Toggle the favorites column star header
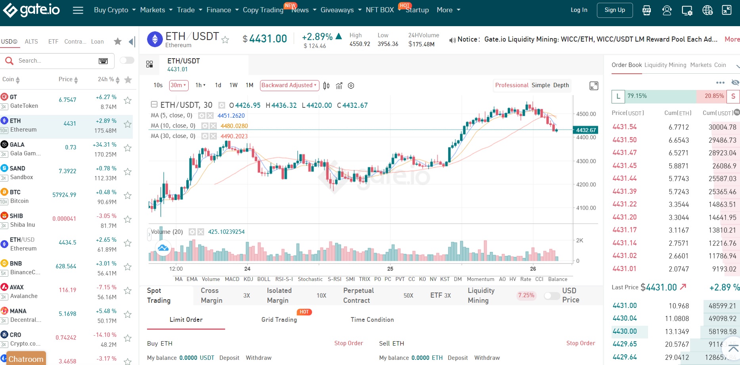 (x=128, y=80)
